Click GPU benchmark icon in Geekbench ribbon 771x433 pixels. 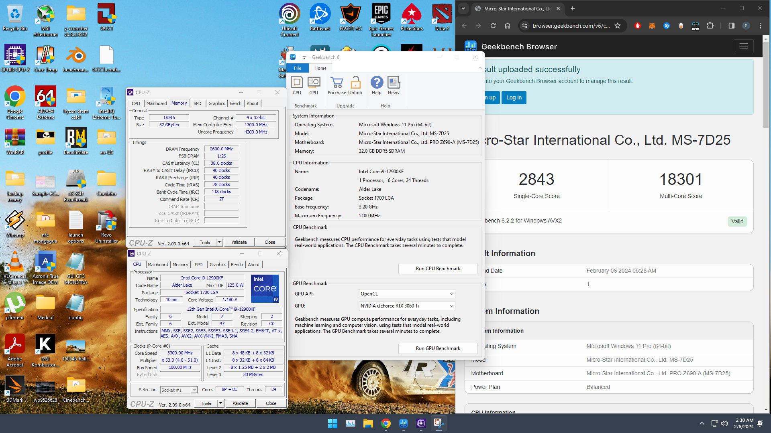[x=314, y=86]
